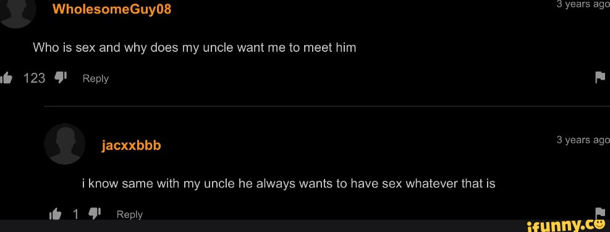Give jacxxbbb's reply a thumbs up
Image resolution: width=610 pixels, height=232 pixels.
pos(55,214)
